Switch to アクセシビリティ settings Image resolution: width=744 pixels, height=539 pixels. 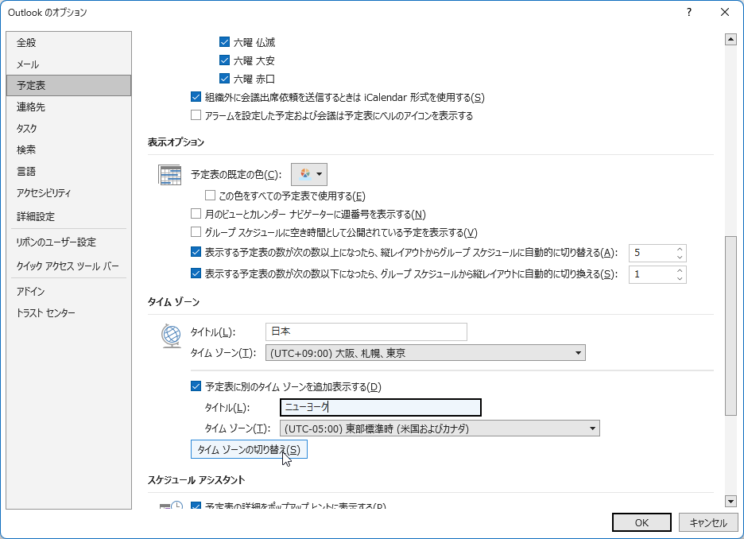point(69,192)
